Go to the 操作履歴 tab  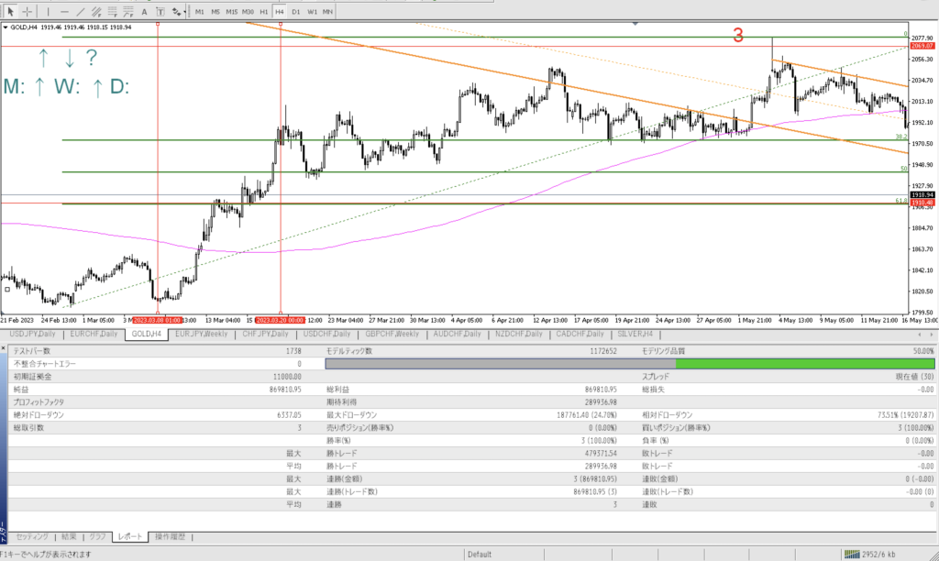[x=169, y=536]
